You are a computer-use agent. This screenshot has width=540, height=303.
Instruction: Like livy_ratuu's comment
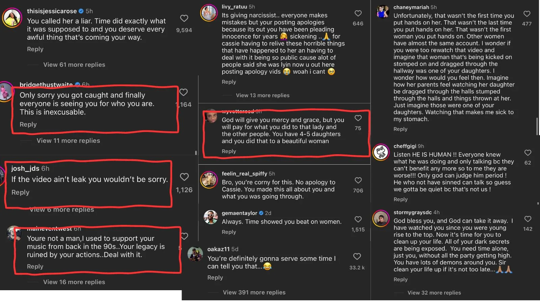358,13
